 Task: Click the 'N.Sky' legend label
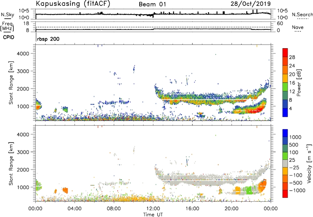click(x=7, y=14)
